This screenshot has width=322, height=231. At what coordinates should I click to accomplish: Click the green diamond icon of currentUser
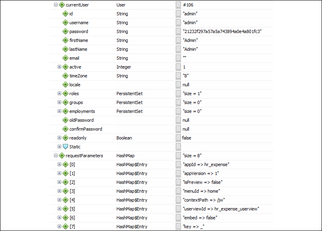(x=62, y=5)
